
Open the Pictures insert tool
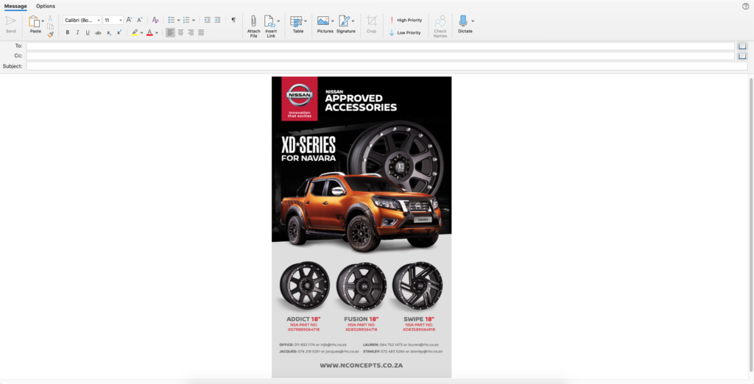coord(323,21)
